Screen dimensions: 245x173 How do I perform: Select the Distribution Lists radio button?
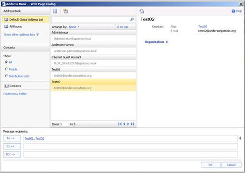(x=6, y=76)
